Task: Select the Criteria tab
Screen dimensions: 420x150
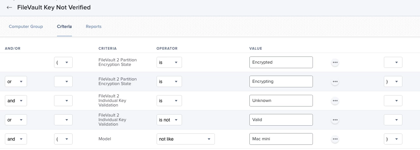Action: coord(64,27)
